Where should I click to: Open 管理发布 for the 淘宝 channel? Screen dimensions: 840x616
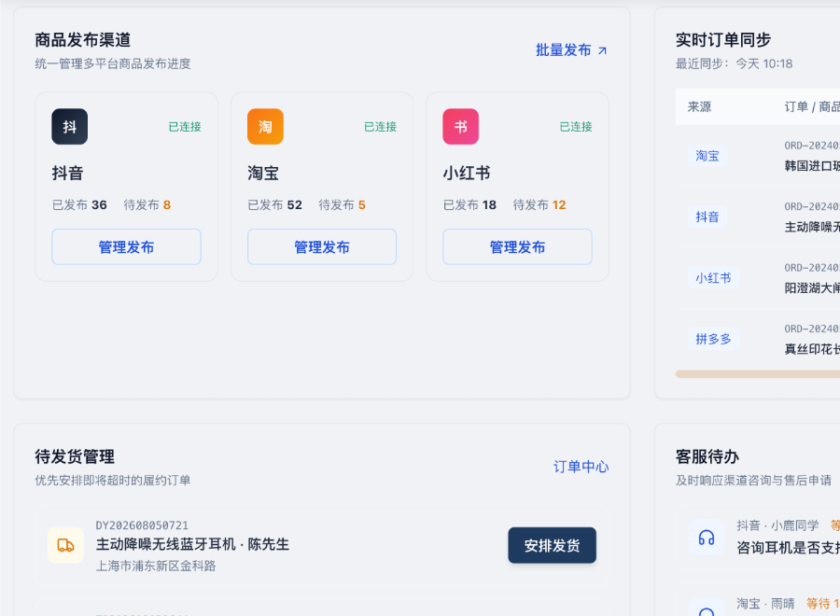click(x=322, y=247)
